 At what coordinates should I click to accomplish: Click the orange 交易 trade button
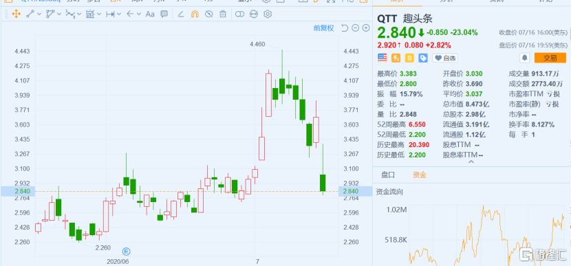pos(550,58)
